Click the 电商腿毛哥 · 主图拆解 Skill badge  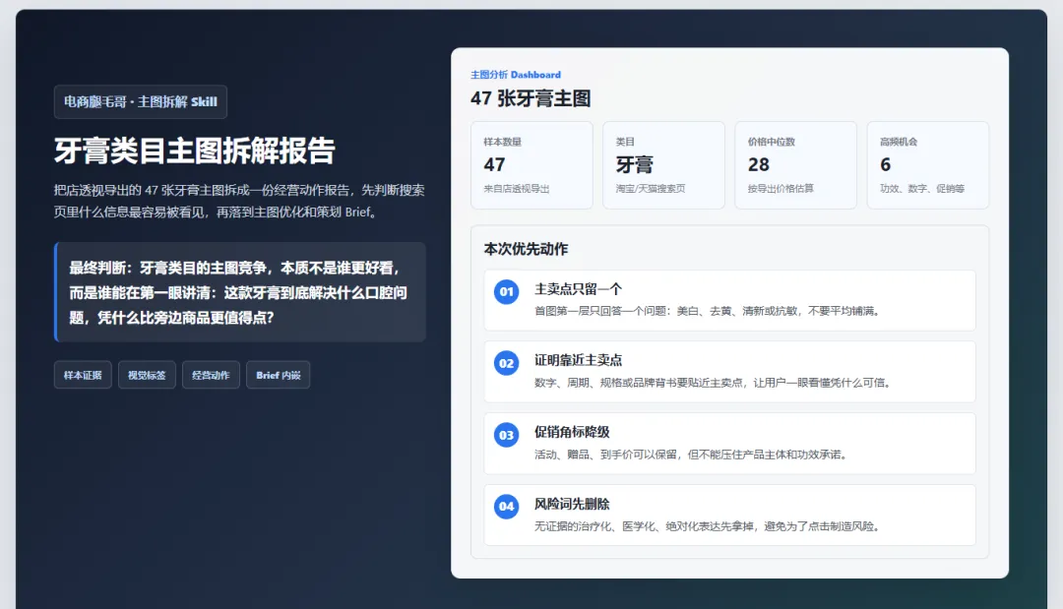point(141,101)
